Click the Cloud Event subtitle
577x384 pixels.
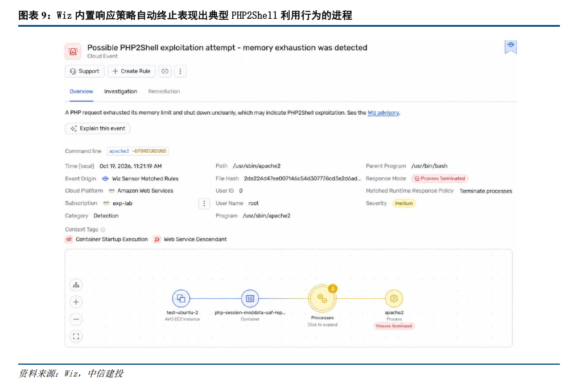click(102, 56)
